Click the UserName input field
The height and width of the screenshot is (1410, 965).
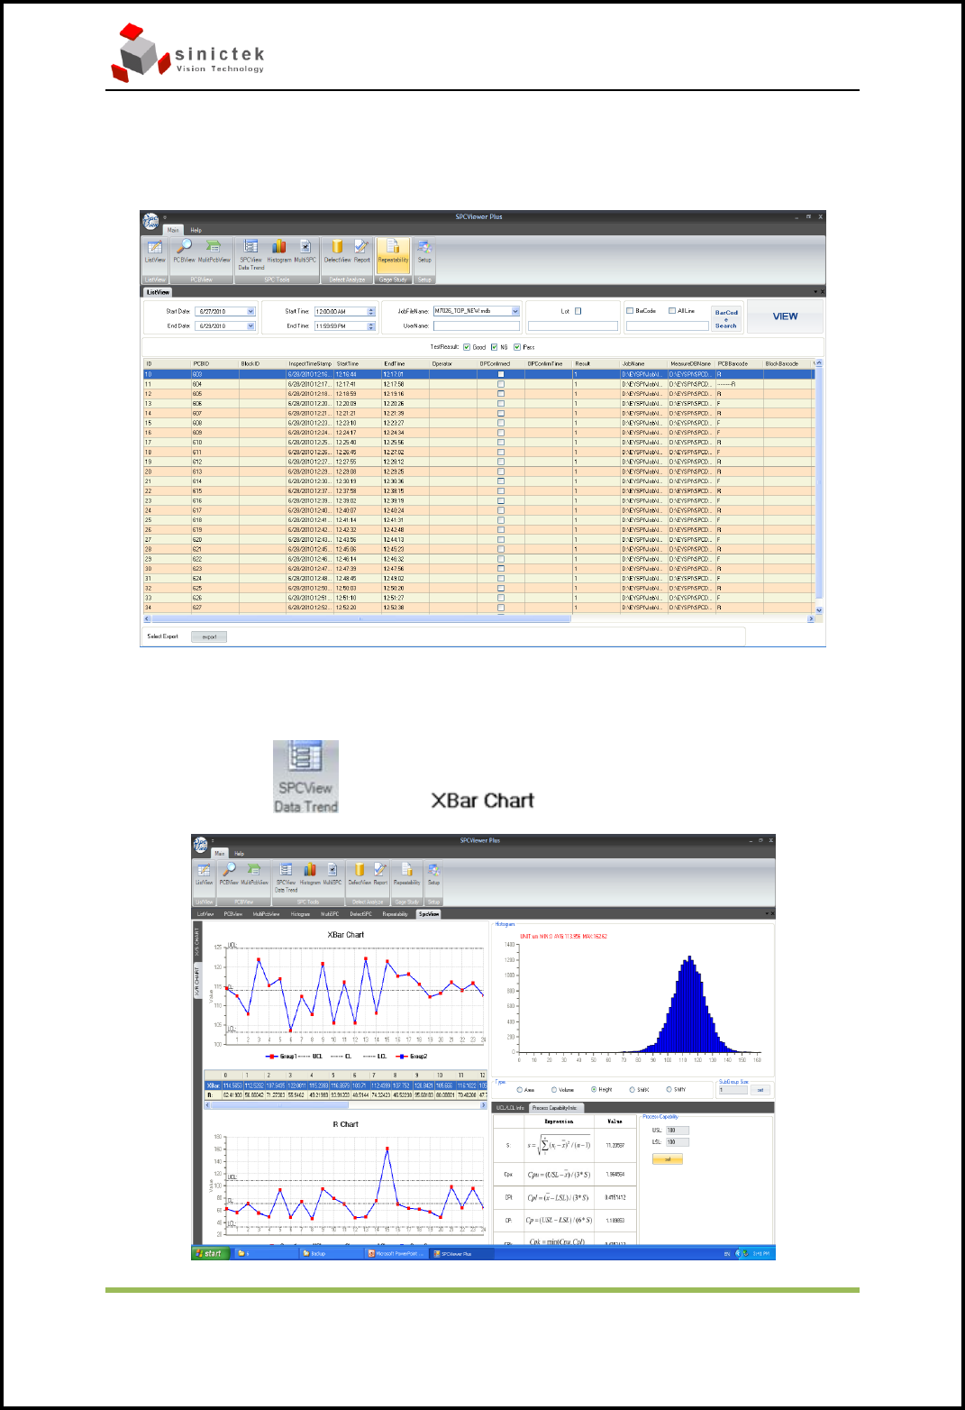(476, 325)
